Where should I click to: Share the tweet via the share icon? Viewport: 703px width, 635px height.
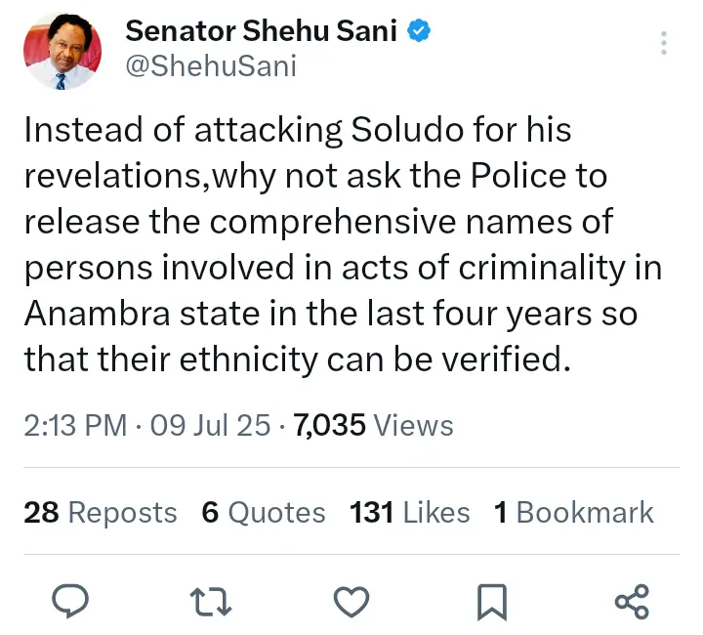click(x=633, y=601)
